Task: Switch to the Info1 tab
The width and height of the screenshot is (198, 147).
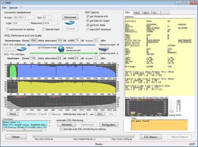Action: click(x=128, y=13)
